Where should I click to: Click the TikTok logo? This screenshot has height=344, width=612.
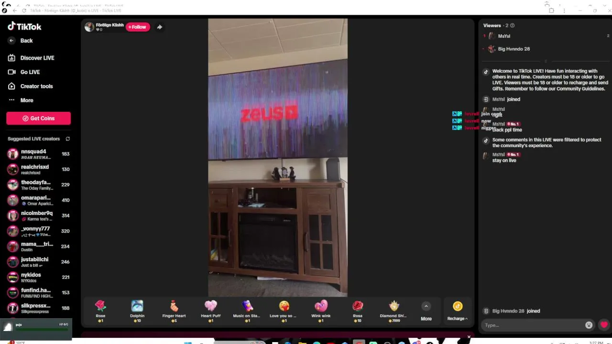point(24,26)
